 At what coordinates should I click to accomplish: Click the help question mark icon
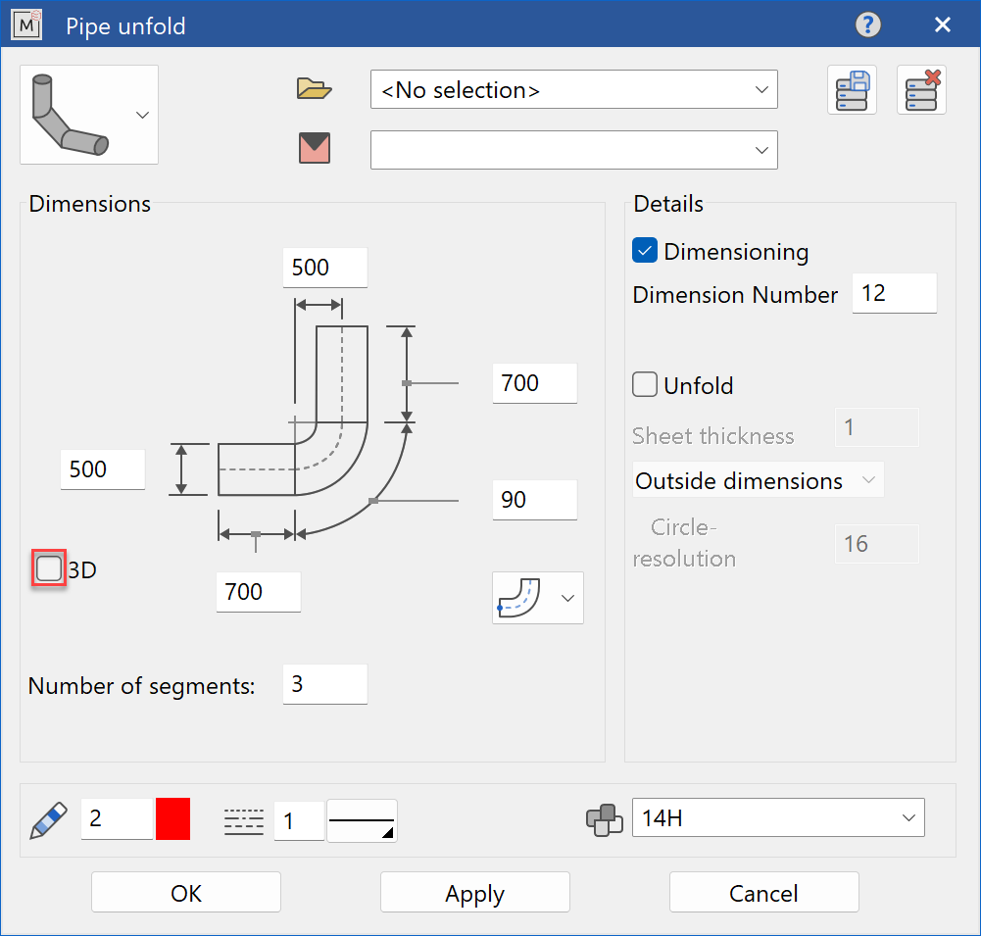coord(867,25)
